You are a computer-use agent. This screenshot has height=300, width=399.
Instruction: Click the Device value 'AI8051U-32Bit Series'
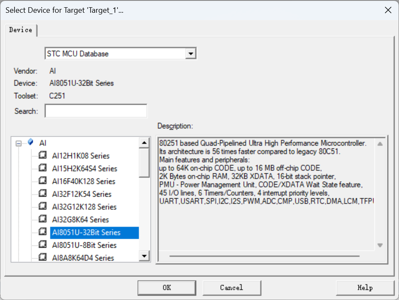point(81,83)
